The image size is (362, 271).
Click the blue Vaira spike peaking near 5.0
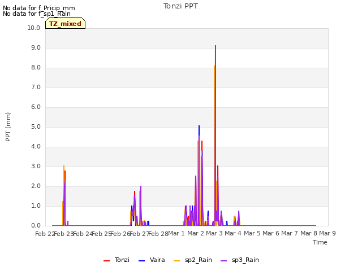tap(199, 126)
